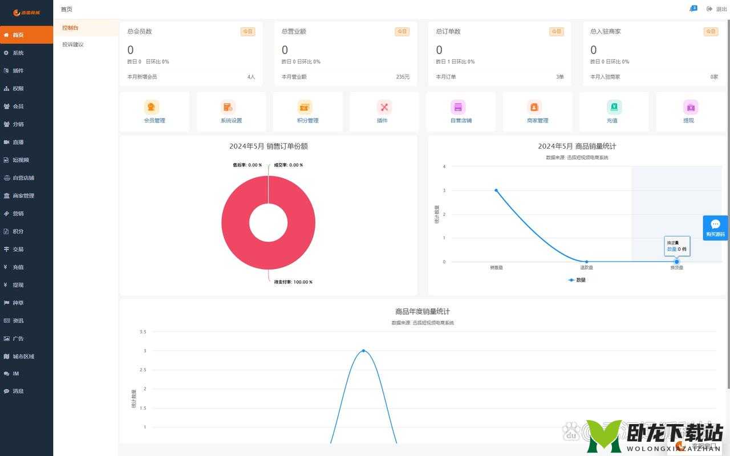Image resolution: width=730 pixels, height=456 pixels.
Task: Click the 销售量 data point on line chart
Action: point(496,190)
